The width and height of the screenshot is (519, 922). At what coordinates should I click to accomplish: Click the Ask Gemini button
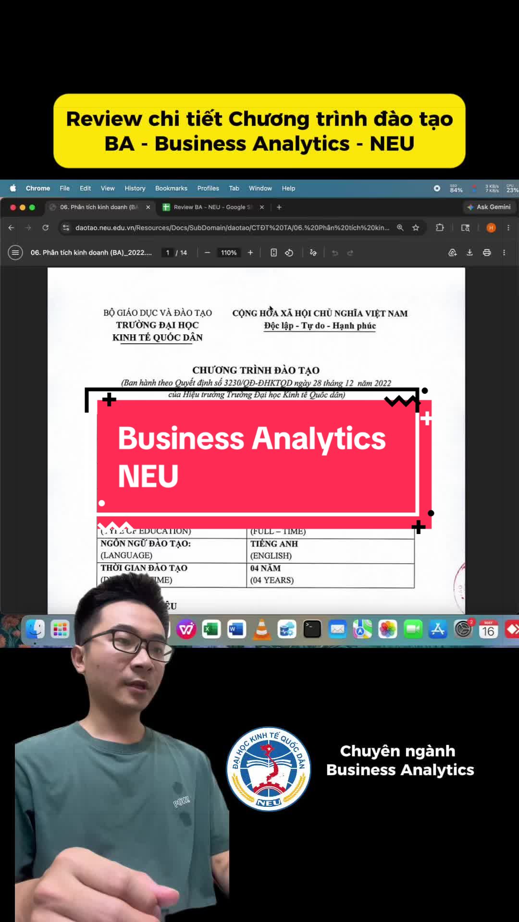coord(489,207)
